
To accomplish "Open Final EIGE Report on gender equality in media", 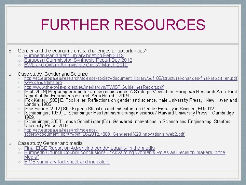I will coord(90,148).
